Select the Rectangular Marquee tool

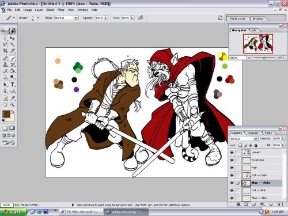[5, 38]
